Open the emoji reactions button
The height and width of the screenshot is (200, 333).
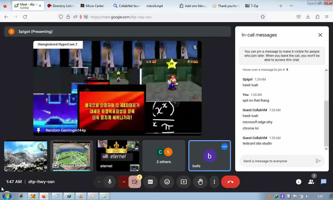167,182
